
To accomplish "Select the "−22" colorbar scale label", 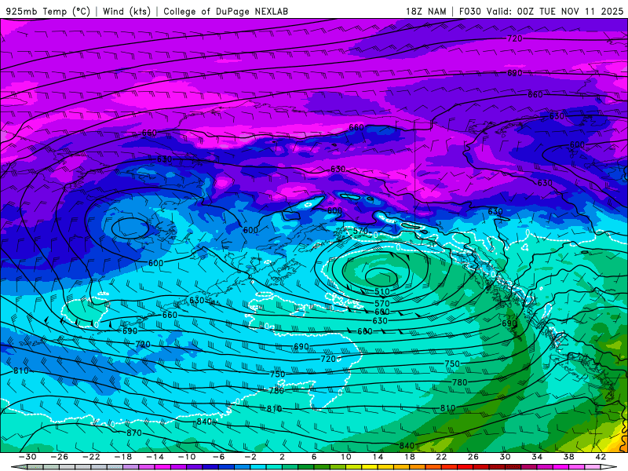I will (x=91, y=457).
